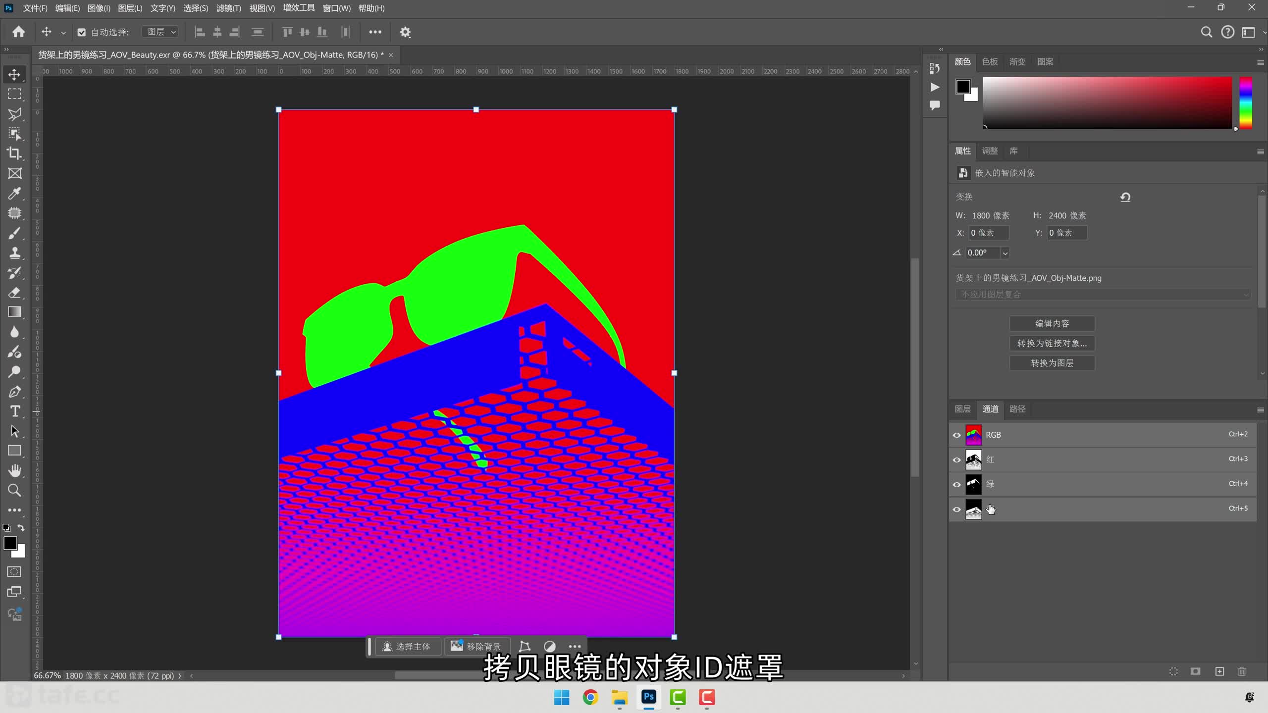
Task: Select the Frame tool
Action: coord(14,173)
